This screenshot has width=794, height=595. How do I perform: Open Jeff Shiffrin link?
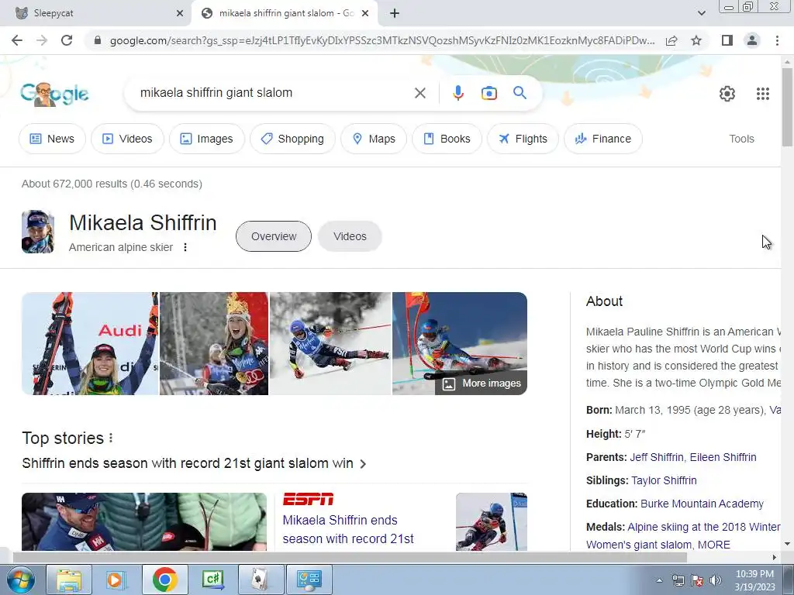pyautogui.click(x=657, y=457)
